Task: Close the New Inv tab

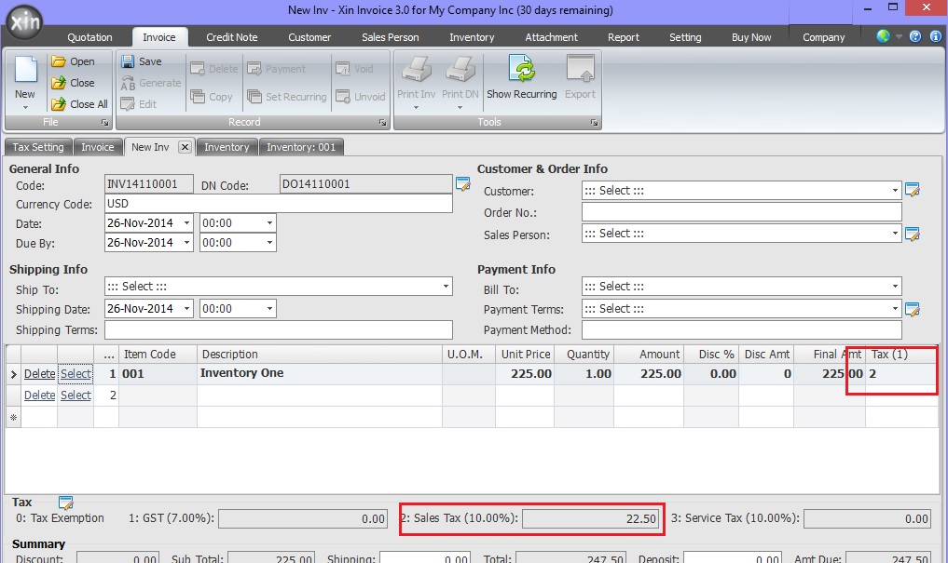Action: tap(185, 147)
